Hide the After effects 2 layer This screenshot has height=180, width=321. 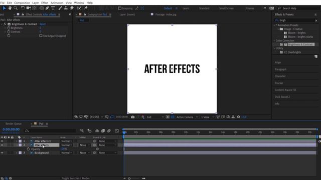tap(2, 141)
